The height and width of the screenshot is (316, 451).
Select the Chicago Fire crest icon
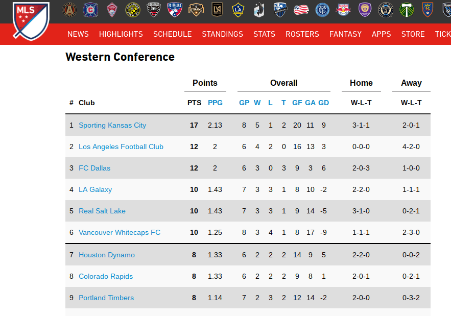point(90,10)
